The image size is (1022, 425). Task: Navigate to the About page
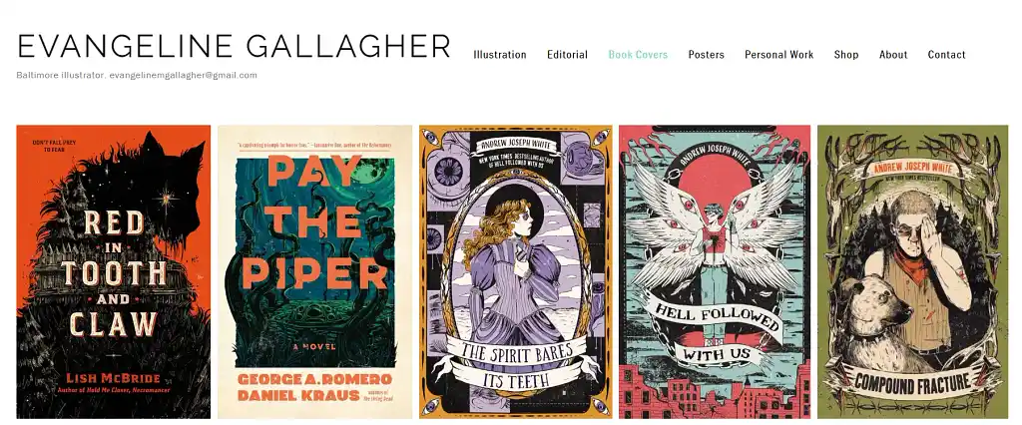click(893, 55)
